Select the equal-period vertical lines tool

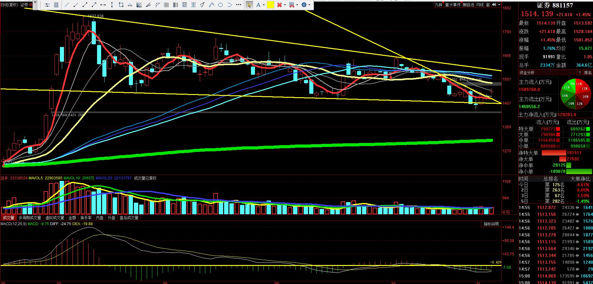pyautogui.click(x=166, y=5)
